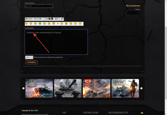
Task: Send message with ОТПРАВИТЬ button
Action: tap(32, 62)
